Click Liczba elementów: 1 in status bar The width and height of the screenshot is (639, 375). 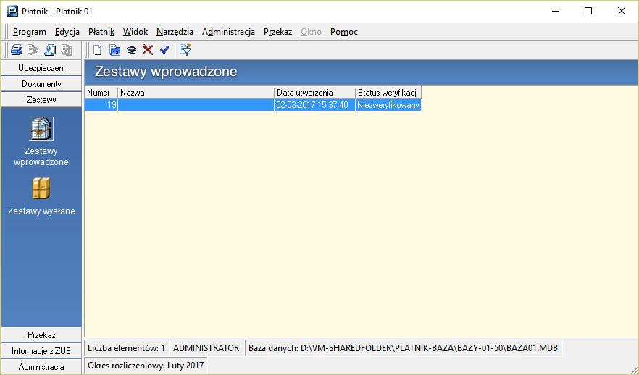(x=126, y=348)
